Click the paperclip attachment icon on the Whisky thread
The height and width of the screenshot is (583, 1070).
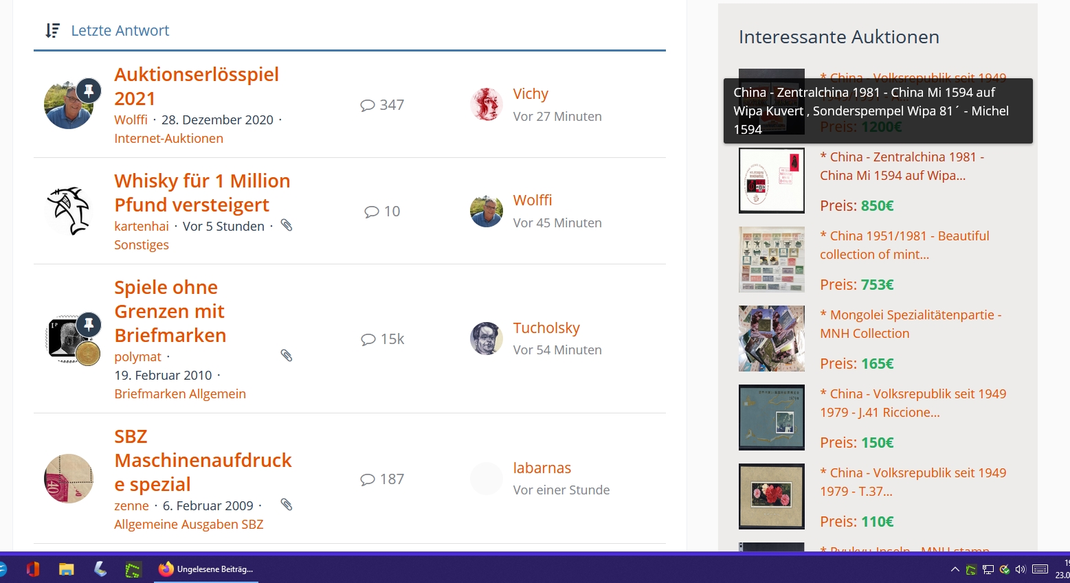coord(287,225)
